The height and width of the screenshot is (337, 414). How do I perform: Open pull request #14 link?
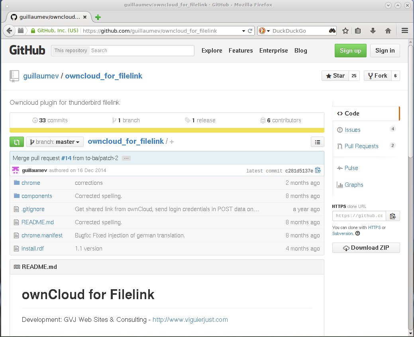(66, 158)
